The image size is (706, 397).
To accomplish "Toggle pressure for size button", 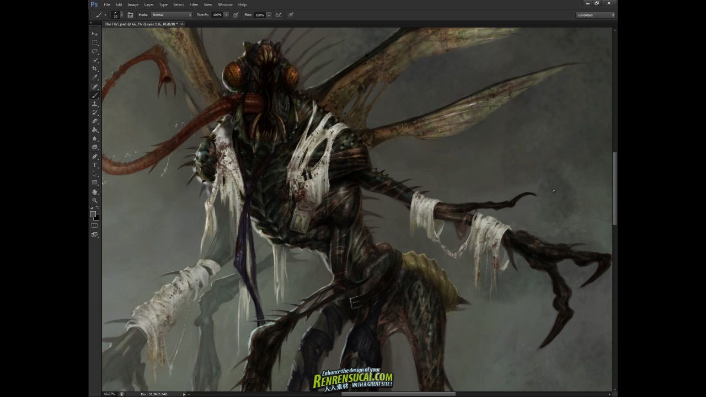I will click(x=291, y=15).
